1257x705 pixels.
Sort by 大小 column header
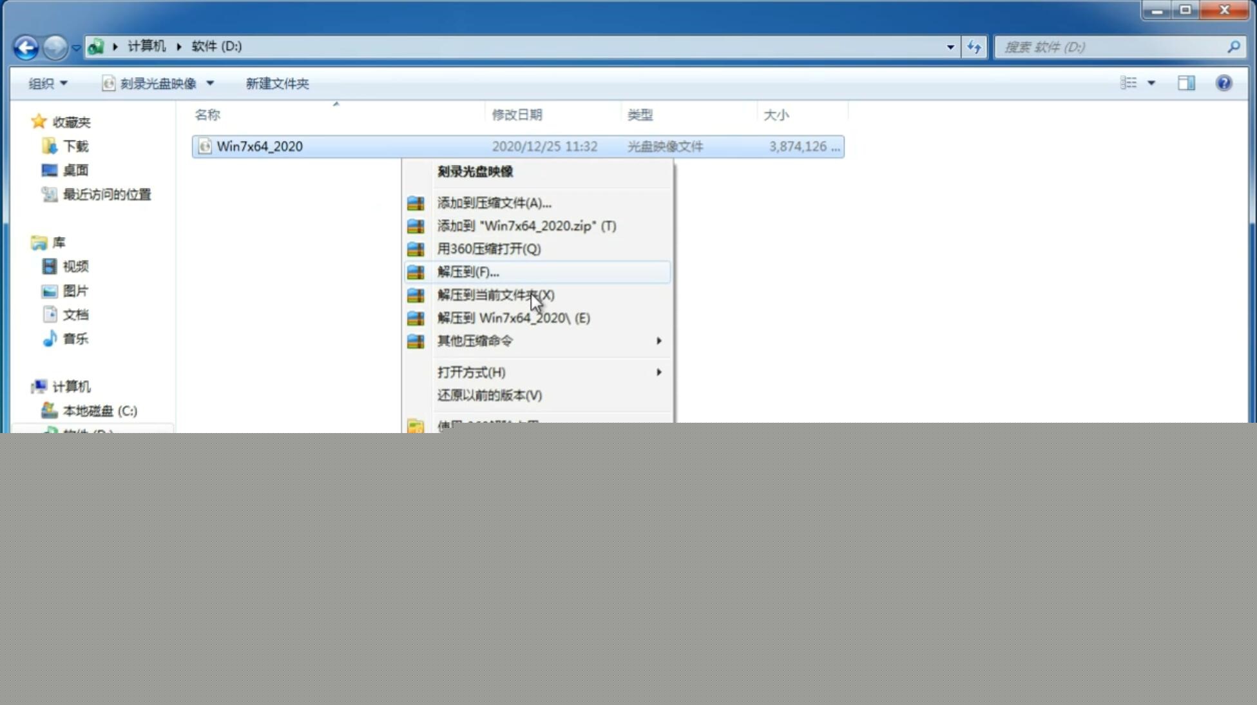point(776,115)
